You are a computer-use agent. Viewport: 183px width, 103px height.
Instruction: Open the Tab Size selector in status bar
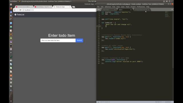point(158,102)
